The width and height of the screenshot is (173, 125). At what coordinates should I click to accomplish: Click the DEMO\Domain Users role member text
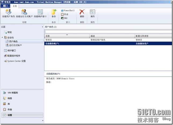[x=66, y=79]
